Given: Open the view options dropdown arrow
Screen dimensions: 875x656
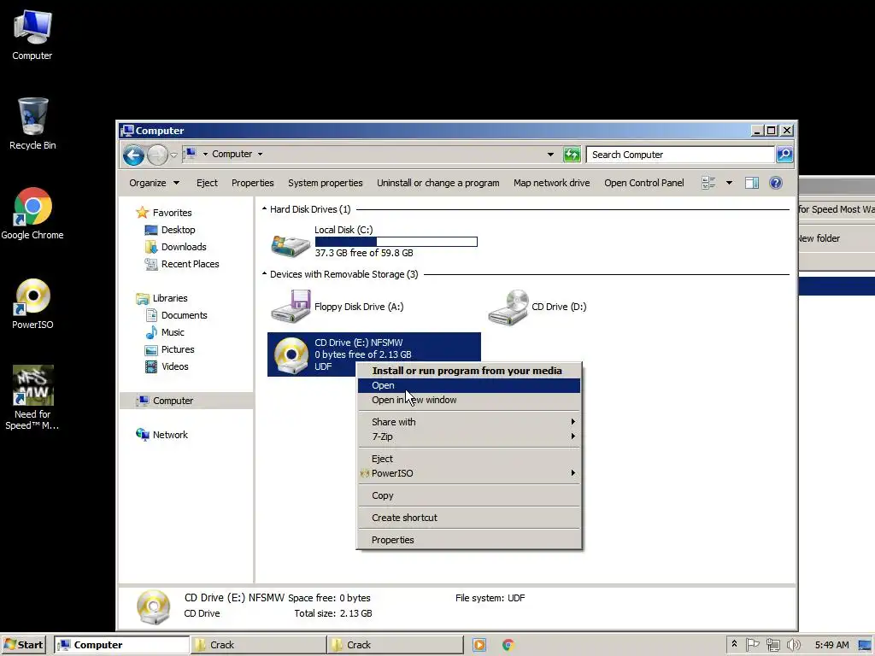Looking at the screenshot, I should coord(729,183).
